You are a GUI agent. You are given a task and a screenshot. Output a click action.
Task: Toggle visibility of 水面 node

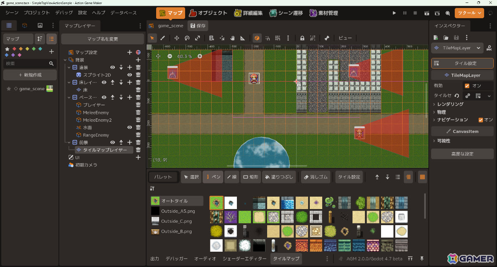coord(130,127)
